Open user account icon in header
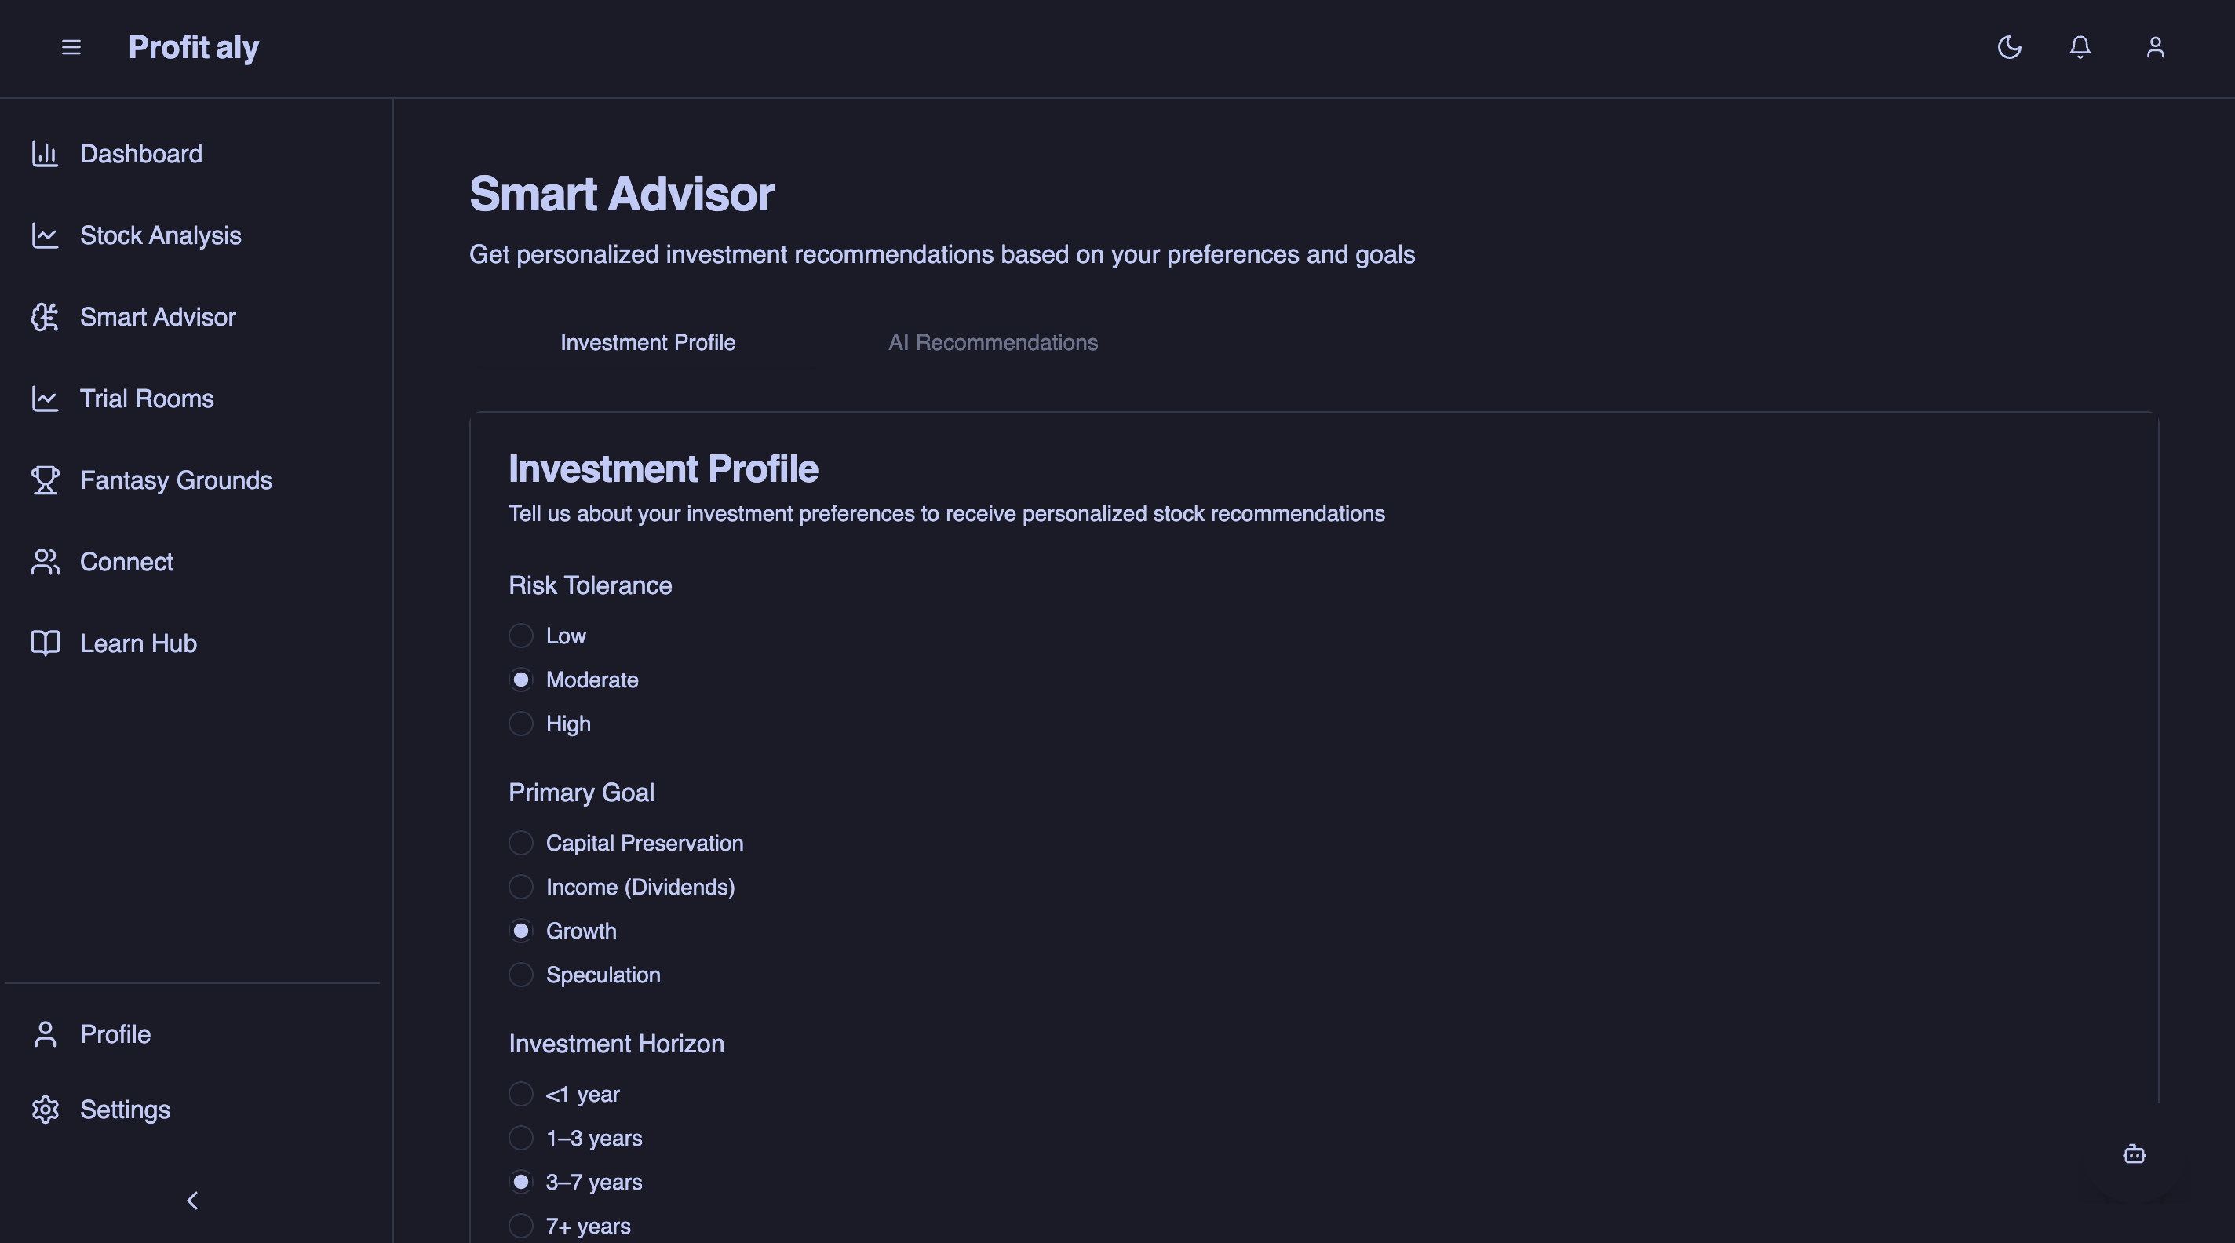Screen dimensions: 2235x1243 click(x=2155, y=47)
